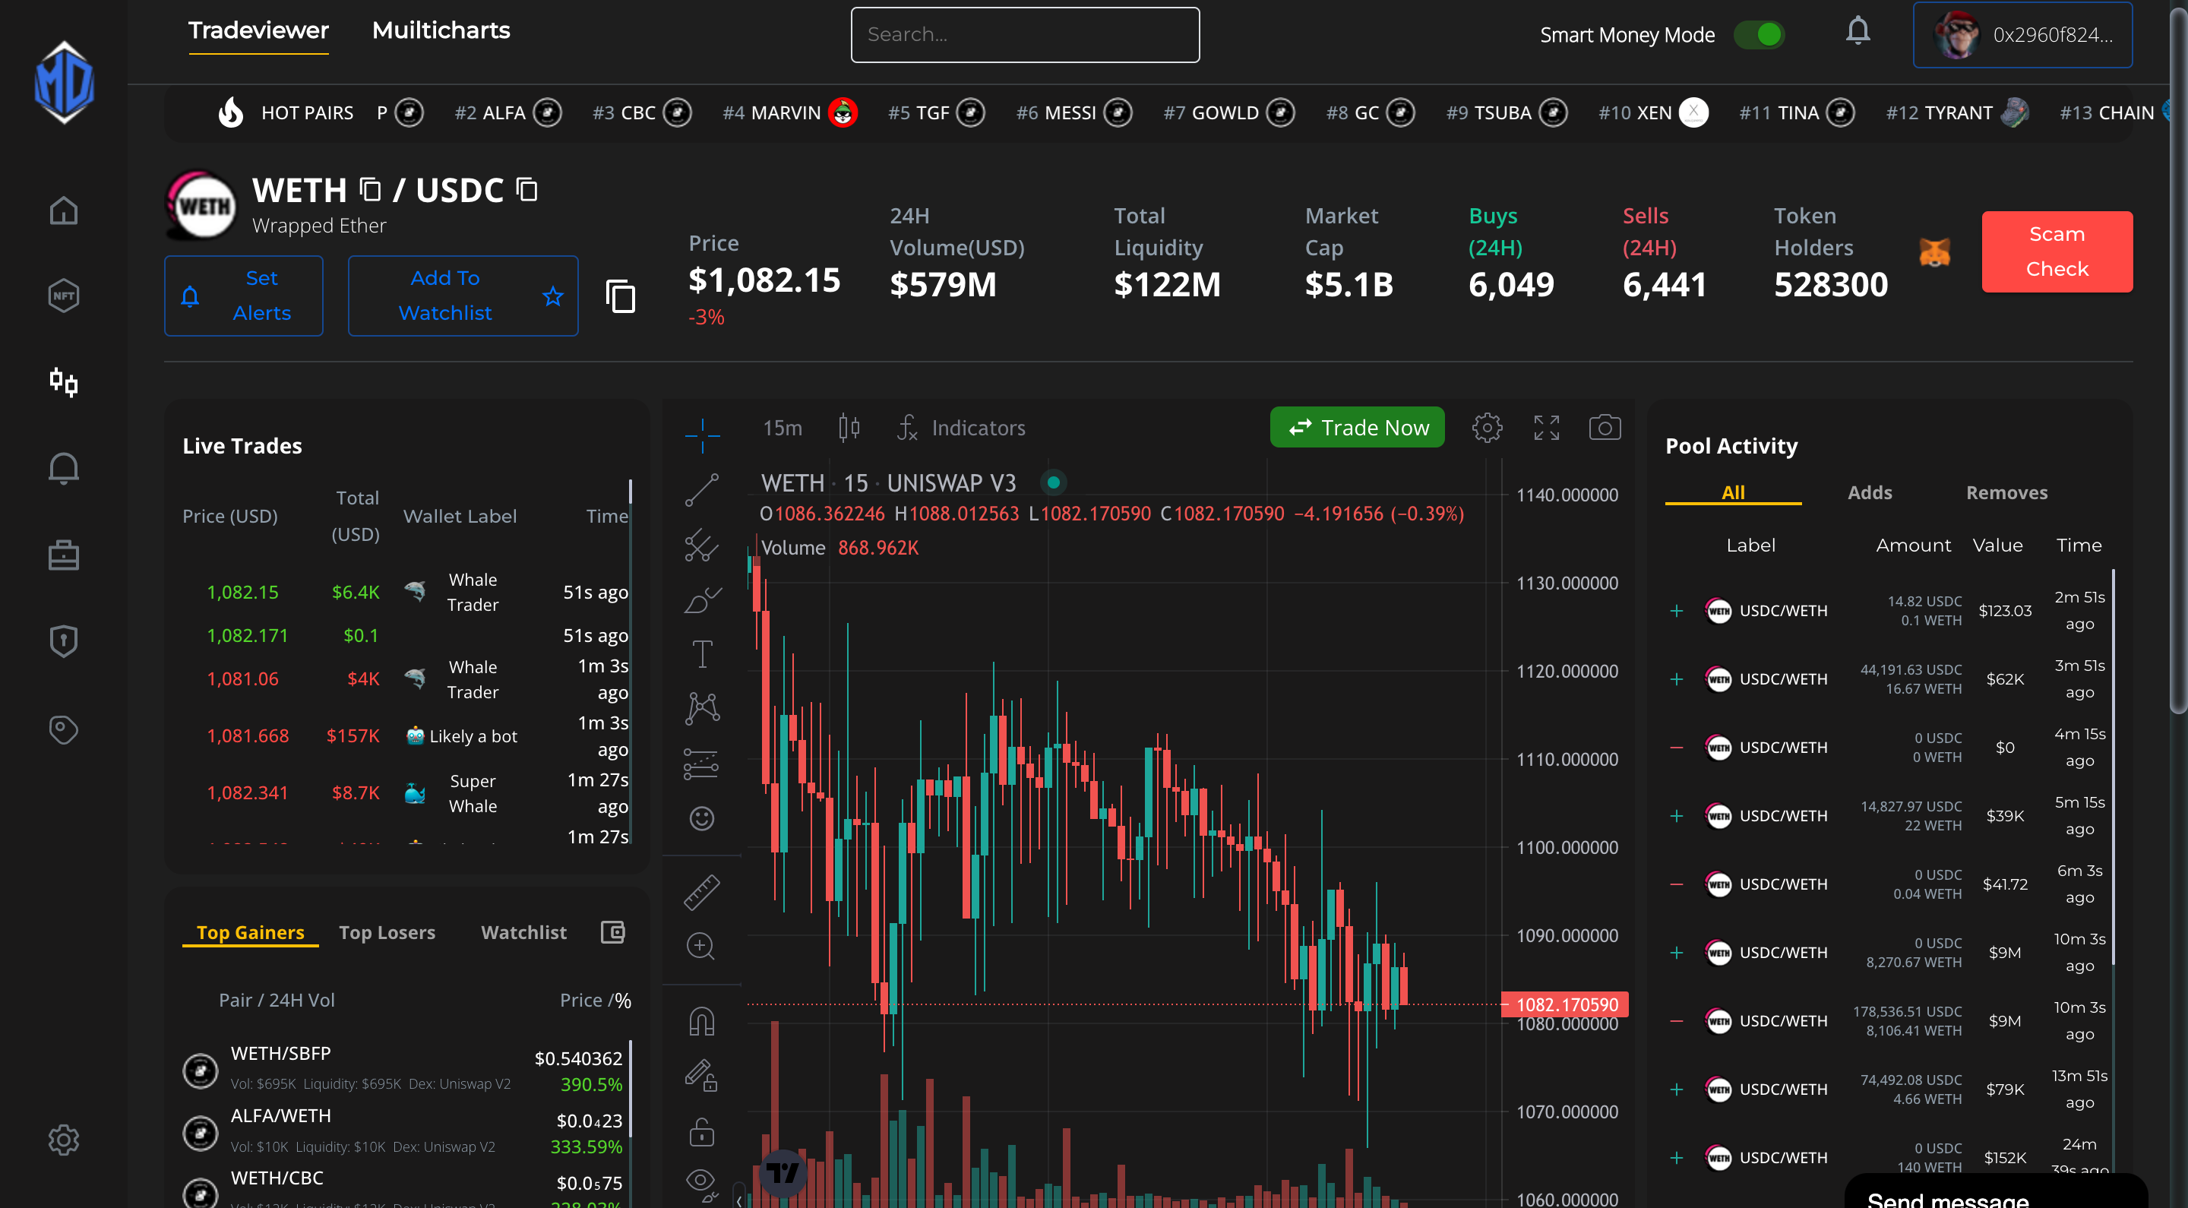Open chart settings gear

pos(1487,427)
